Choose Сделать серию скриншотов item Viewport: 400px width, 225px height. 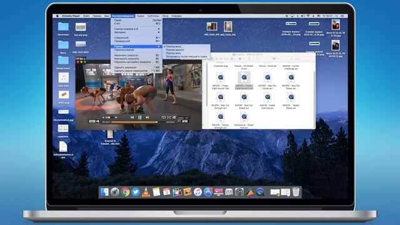coord(136,71)
